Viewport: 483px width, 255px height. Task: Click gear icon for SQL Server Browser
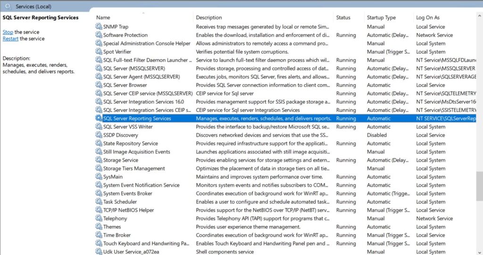tap(99, 85)
